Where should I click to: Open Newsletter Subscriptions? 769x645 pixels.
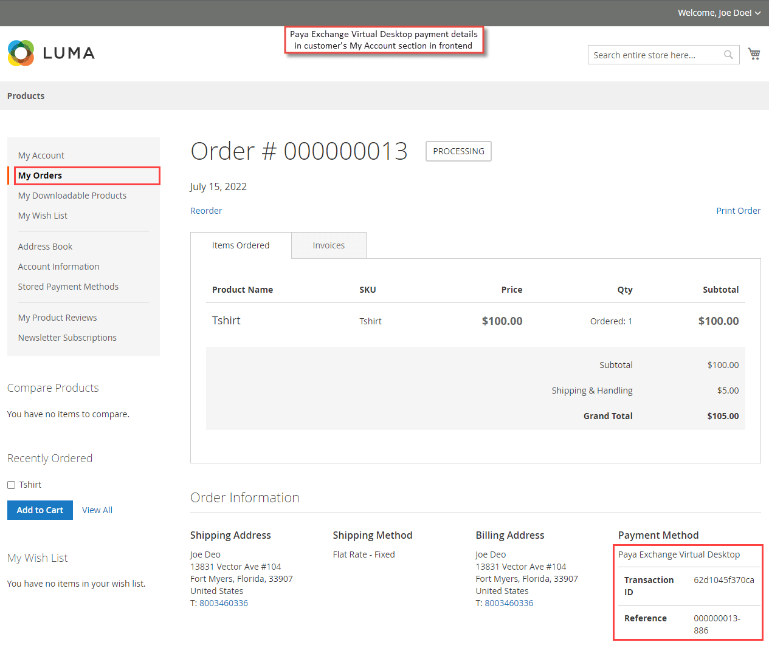pos(67,338)
